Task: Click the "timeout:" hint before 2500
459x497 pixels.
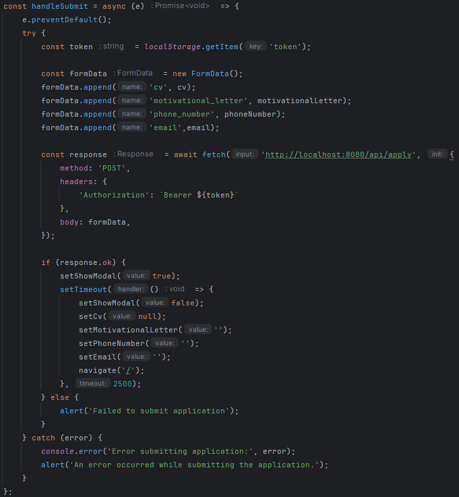Action: [x=92, y=384]
